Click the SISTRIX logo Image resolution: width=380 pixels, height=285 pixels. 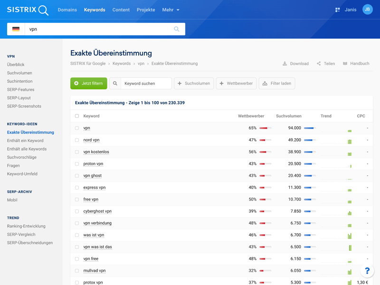click(28, 10)
